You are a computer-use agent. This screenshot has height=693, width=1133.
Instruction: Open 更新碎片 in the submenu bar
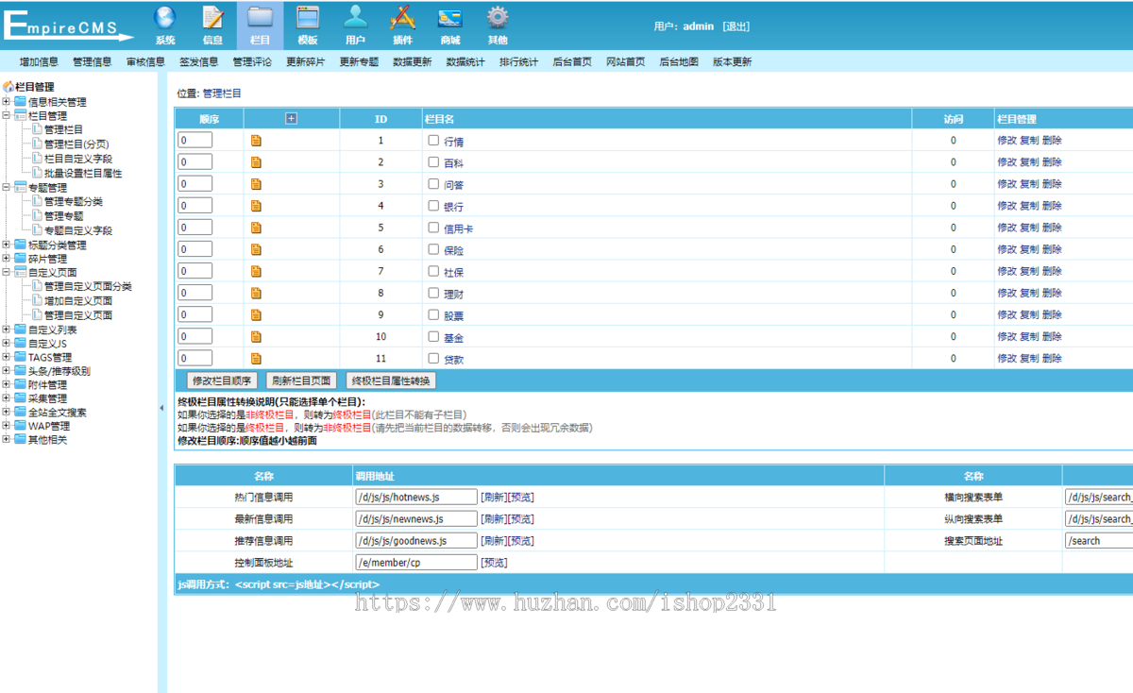(x=305, y=62)
